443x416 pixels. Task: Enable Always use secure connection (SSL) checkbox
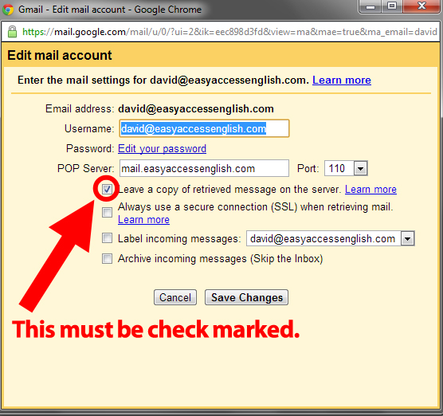[107, 212]
